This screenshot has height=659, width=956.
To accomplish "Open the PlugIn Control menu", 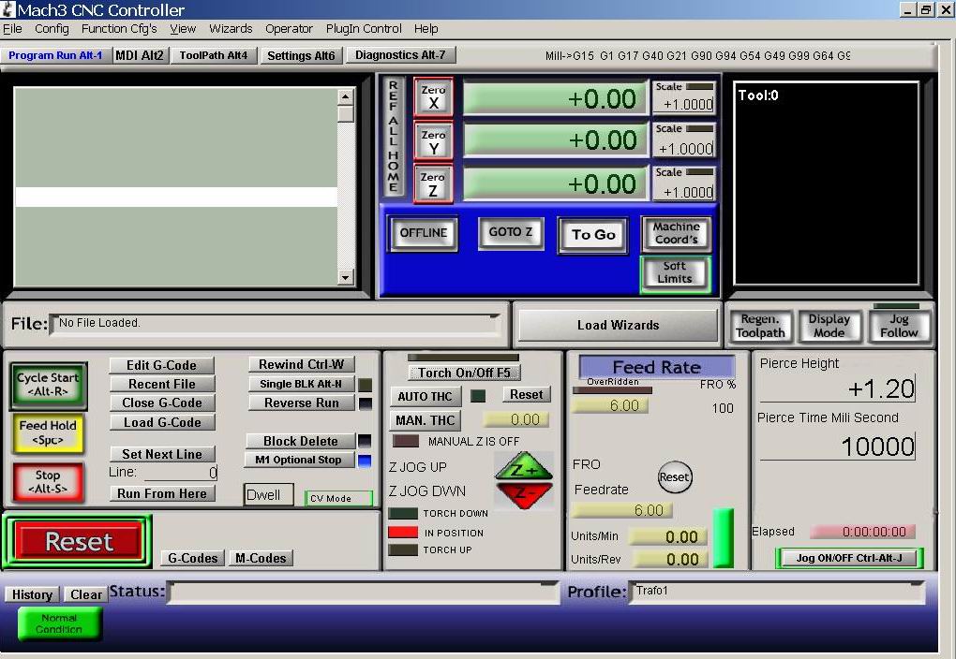I will [364, 29].
